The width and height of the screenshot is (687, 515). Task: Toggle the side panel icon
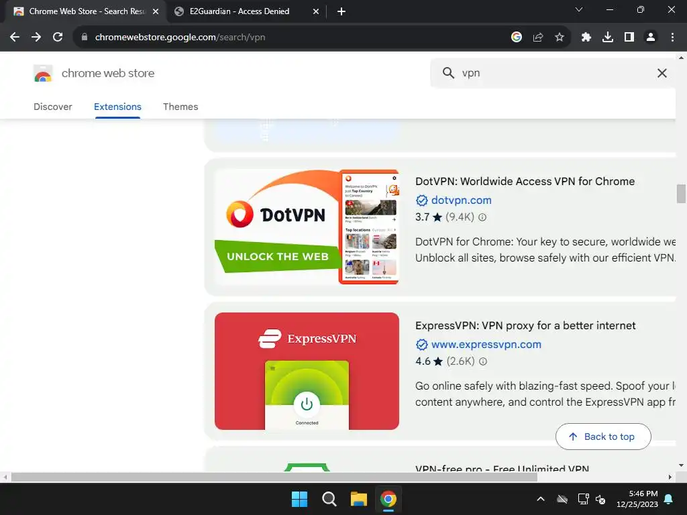(629, 38)
